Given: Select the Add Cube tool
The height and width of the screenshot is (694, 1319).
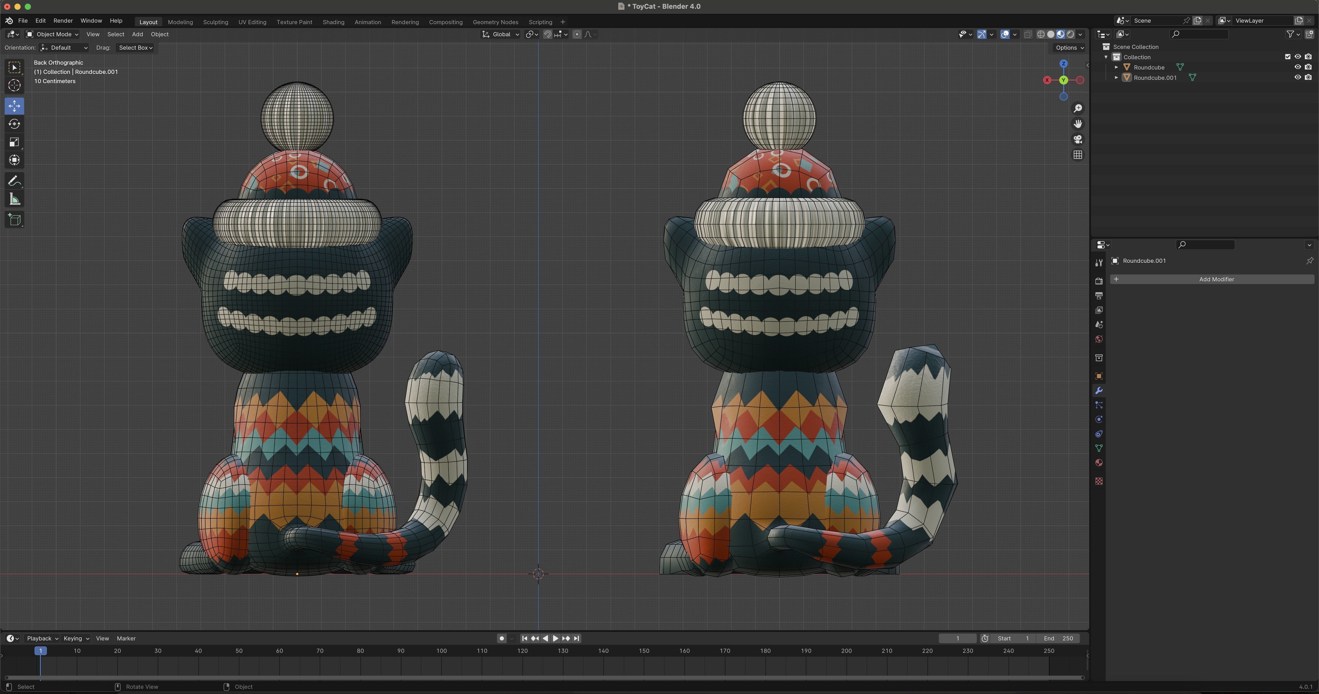Looking at the screenshot, I should click(14, 220).
